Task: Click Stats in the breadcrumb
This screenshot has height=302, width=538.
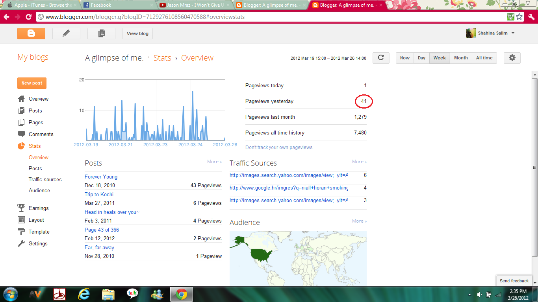Action: (162, 58)
